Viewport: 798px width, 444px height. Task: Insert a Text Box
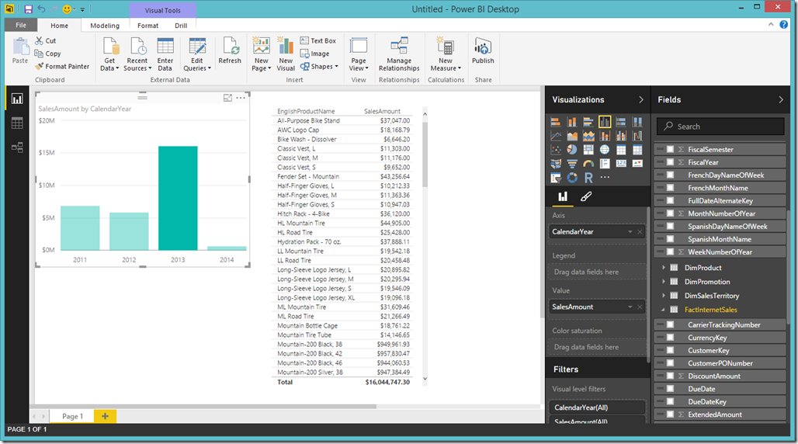(318, 40)
